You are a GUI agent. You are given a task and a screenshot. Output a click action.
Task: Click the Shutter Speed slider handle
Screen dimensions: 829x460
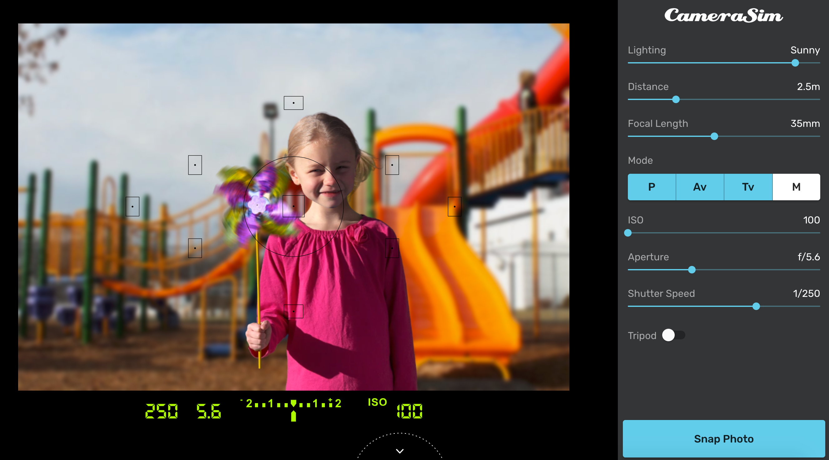pos(756,307)
